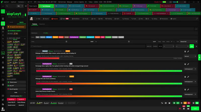Click the Memory tab icon
This screenshot has height=112, width=201.
(123, 19)
